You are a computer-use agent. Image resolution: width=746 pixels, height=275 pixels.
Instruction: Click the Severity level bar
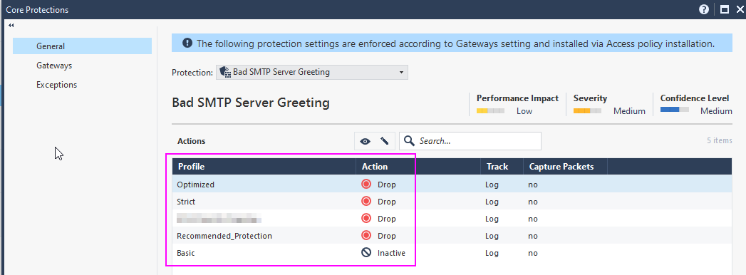pyautogui.click(x=587, y=111)
